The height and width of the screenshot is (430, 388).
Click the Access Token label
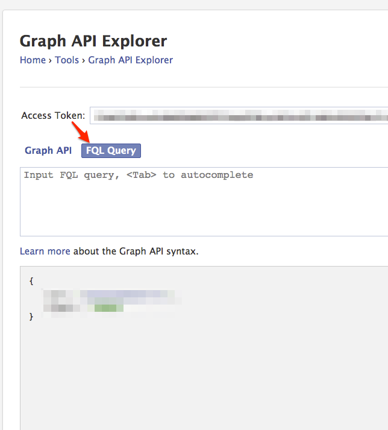(x=53, y=115)
